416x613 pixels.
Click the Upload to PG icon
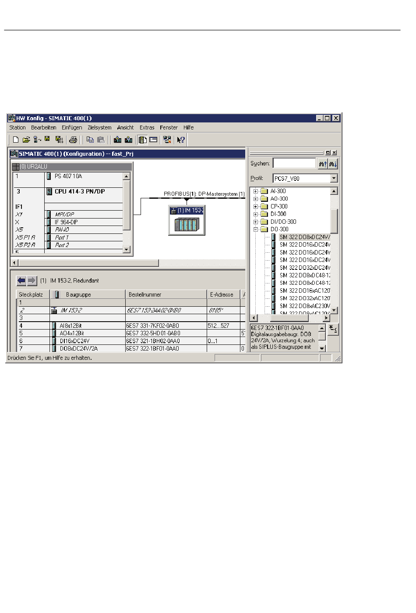tap(128, 140)
